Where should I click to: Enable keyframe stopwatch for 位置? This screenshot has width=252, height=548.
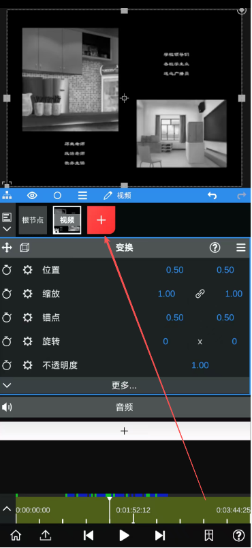7,270
